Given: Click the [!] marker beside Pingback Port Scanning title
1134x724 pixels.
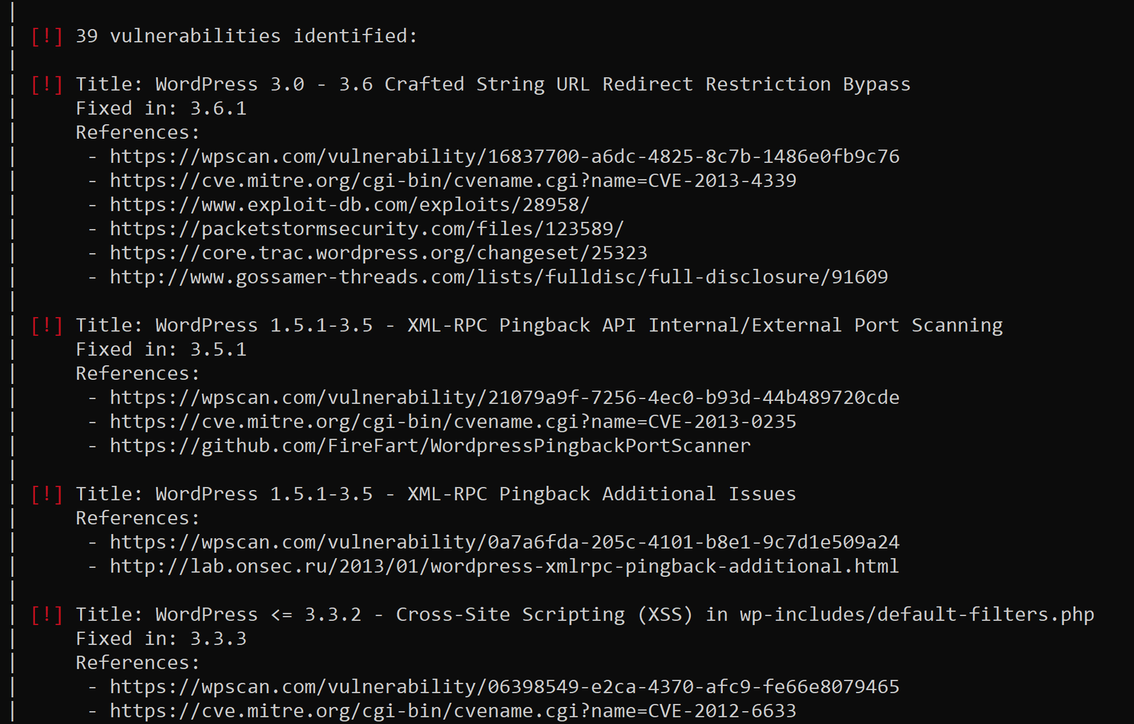Looking at the screenshot, I should click(x=47, y=324).
